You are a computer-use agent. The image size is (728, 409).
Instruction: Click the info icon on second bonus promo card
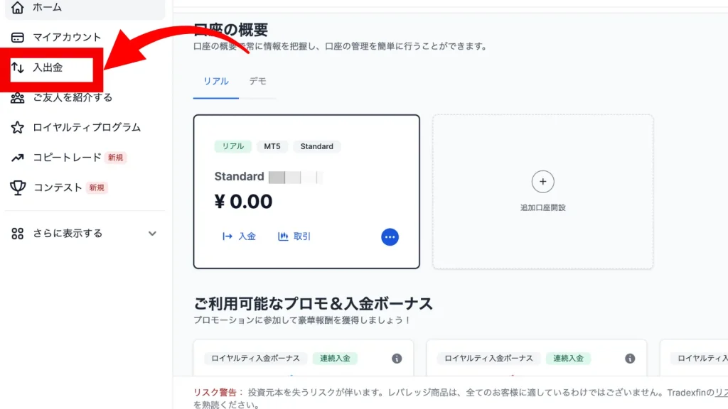click(629, 359)
